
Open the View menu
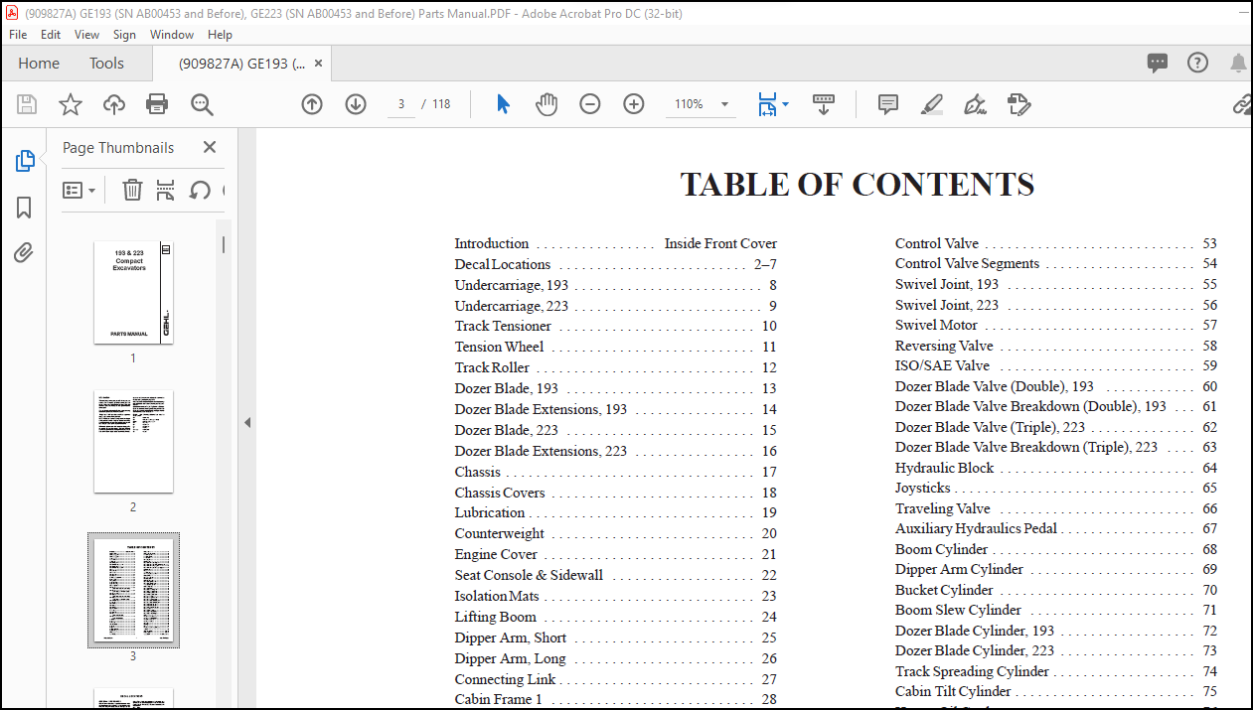[86, 34]
